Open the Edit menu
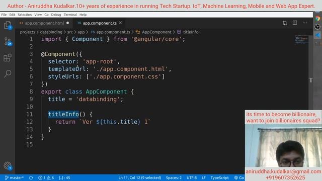322x181 pixels. tap(12, 15)
